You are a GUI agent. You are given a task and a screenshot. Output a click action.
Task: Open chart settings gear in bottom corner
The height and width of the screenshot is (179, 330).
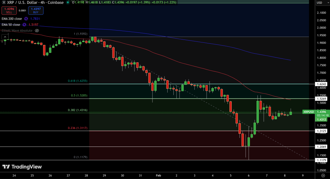323,175
